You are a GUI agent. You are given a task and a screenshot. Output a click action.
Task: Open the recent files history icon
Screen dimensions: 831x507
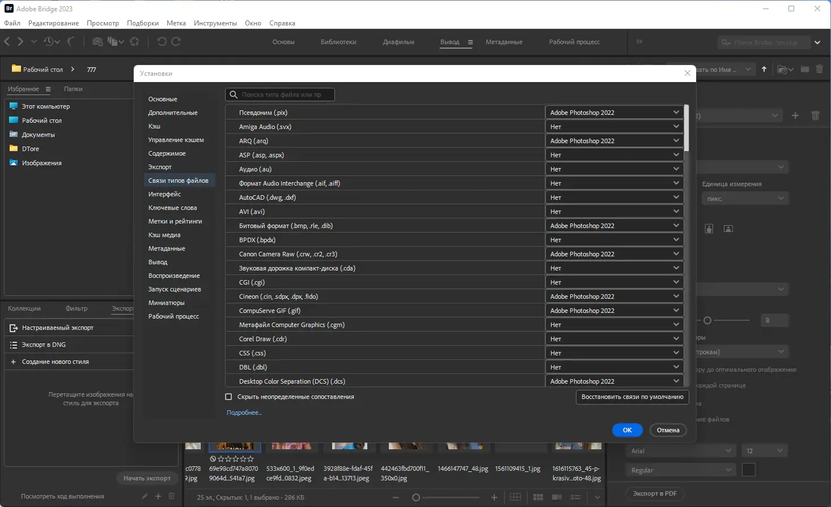[49, 41]
